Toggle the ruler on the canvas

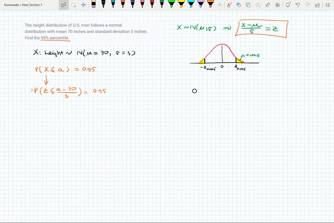(x=268, y=5)
